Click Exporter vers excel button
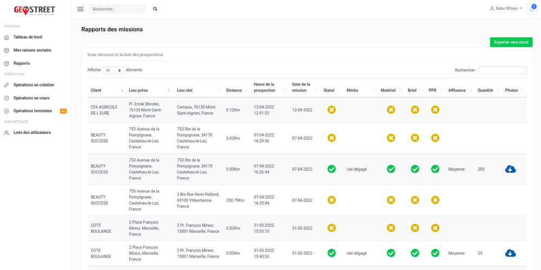Viewport: 541px width, 270px height. pos(511,42)
